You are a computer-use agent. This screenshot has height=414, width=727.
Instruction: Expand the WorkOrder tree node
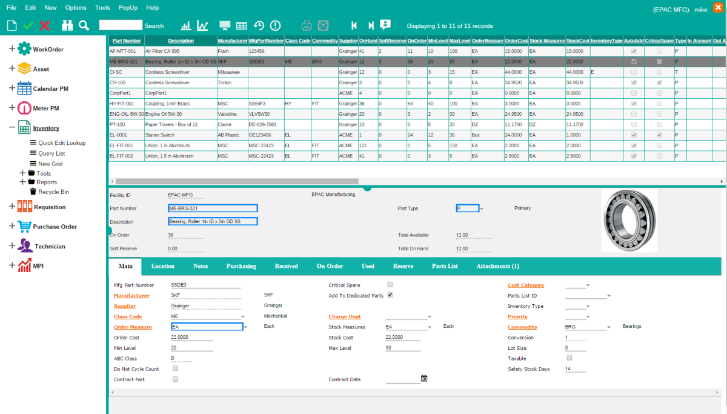(x=12, y=49)
